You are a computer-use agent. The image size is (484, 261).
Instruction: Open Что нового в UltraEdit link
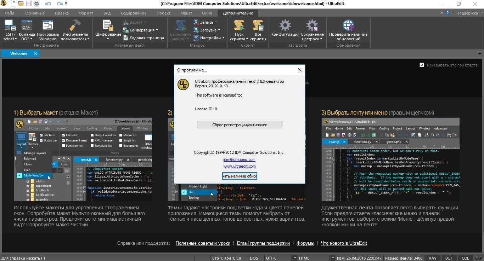click(344, 243)
